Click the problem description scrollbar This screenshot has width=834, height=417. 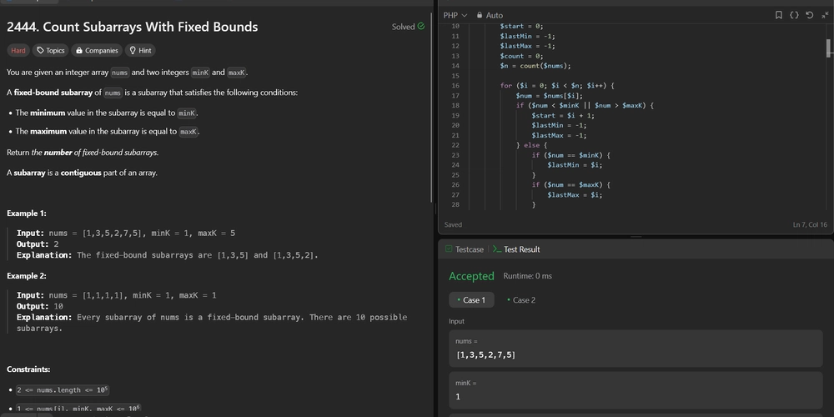[x=431, y=107]
